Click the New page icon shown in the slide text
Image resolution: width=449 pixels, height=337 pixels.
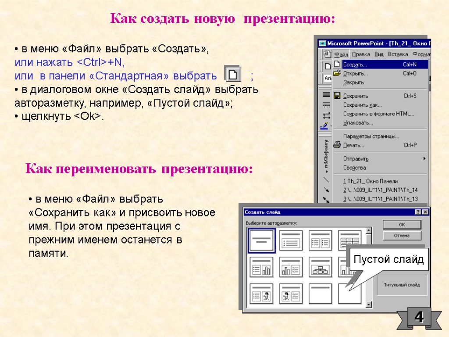coord(232,74)
